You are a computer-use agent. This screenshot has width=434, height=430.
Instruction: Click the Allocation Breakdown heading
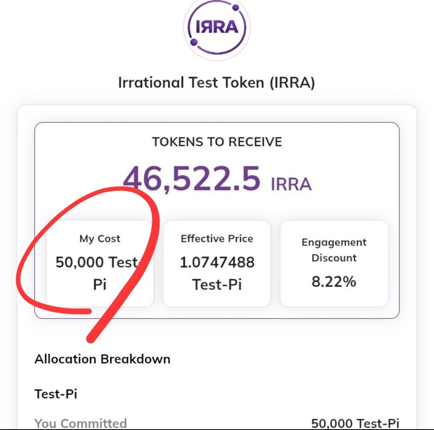pyautogui.click(x=102, y=359)
